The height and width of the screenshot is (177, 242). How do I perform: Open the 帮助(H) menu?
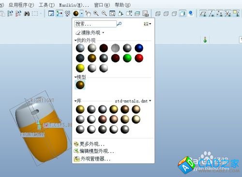coord(122,5)
